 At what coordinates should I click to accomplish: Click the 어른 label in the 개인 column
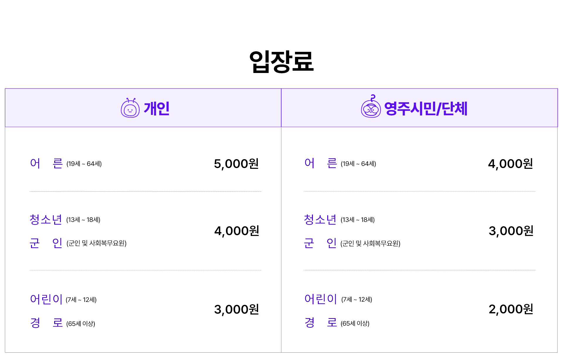tap(46, 163)
